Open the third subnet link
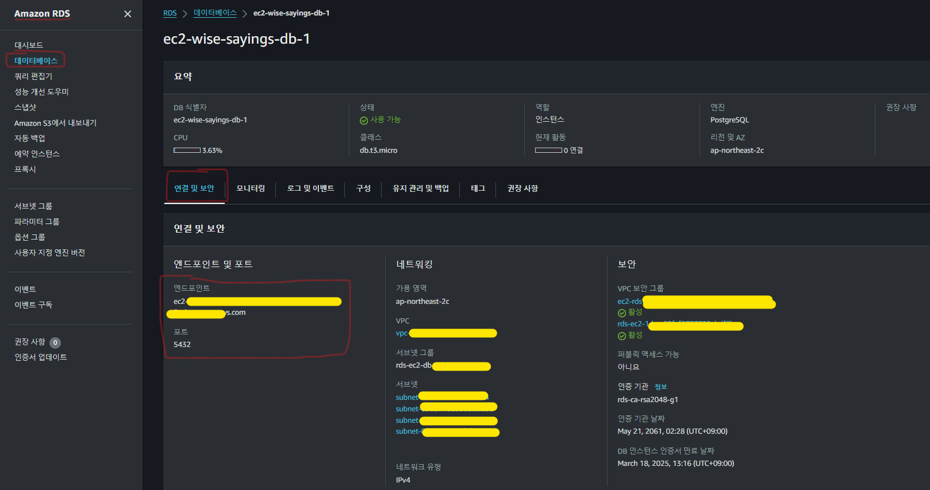 446,420
